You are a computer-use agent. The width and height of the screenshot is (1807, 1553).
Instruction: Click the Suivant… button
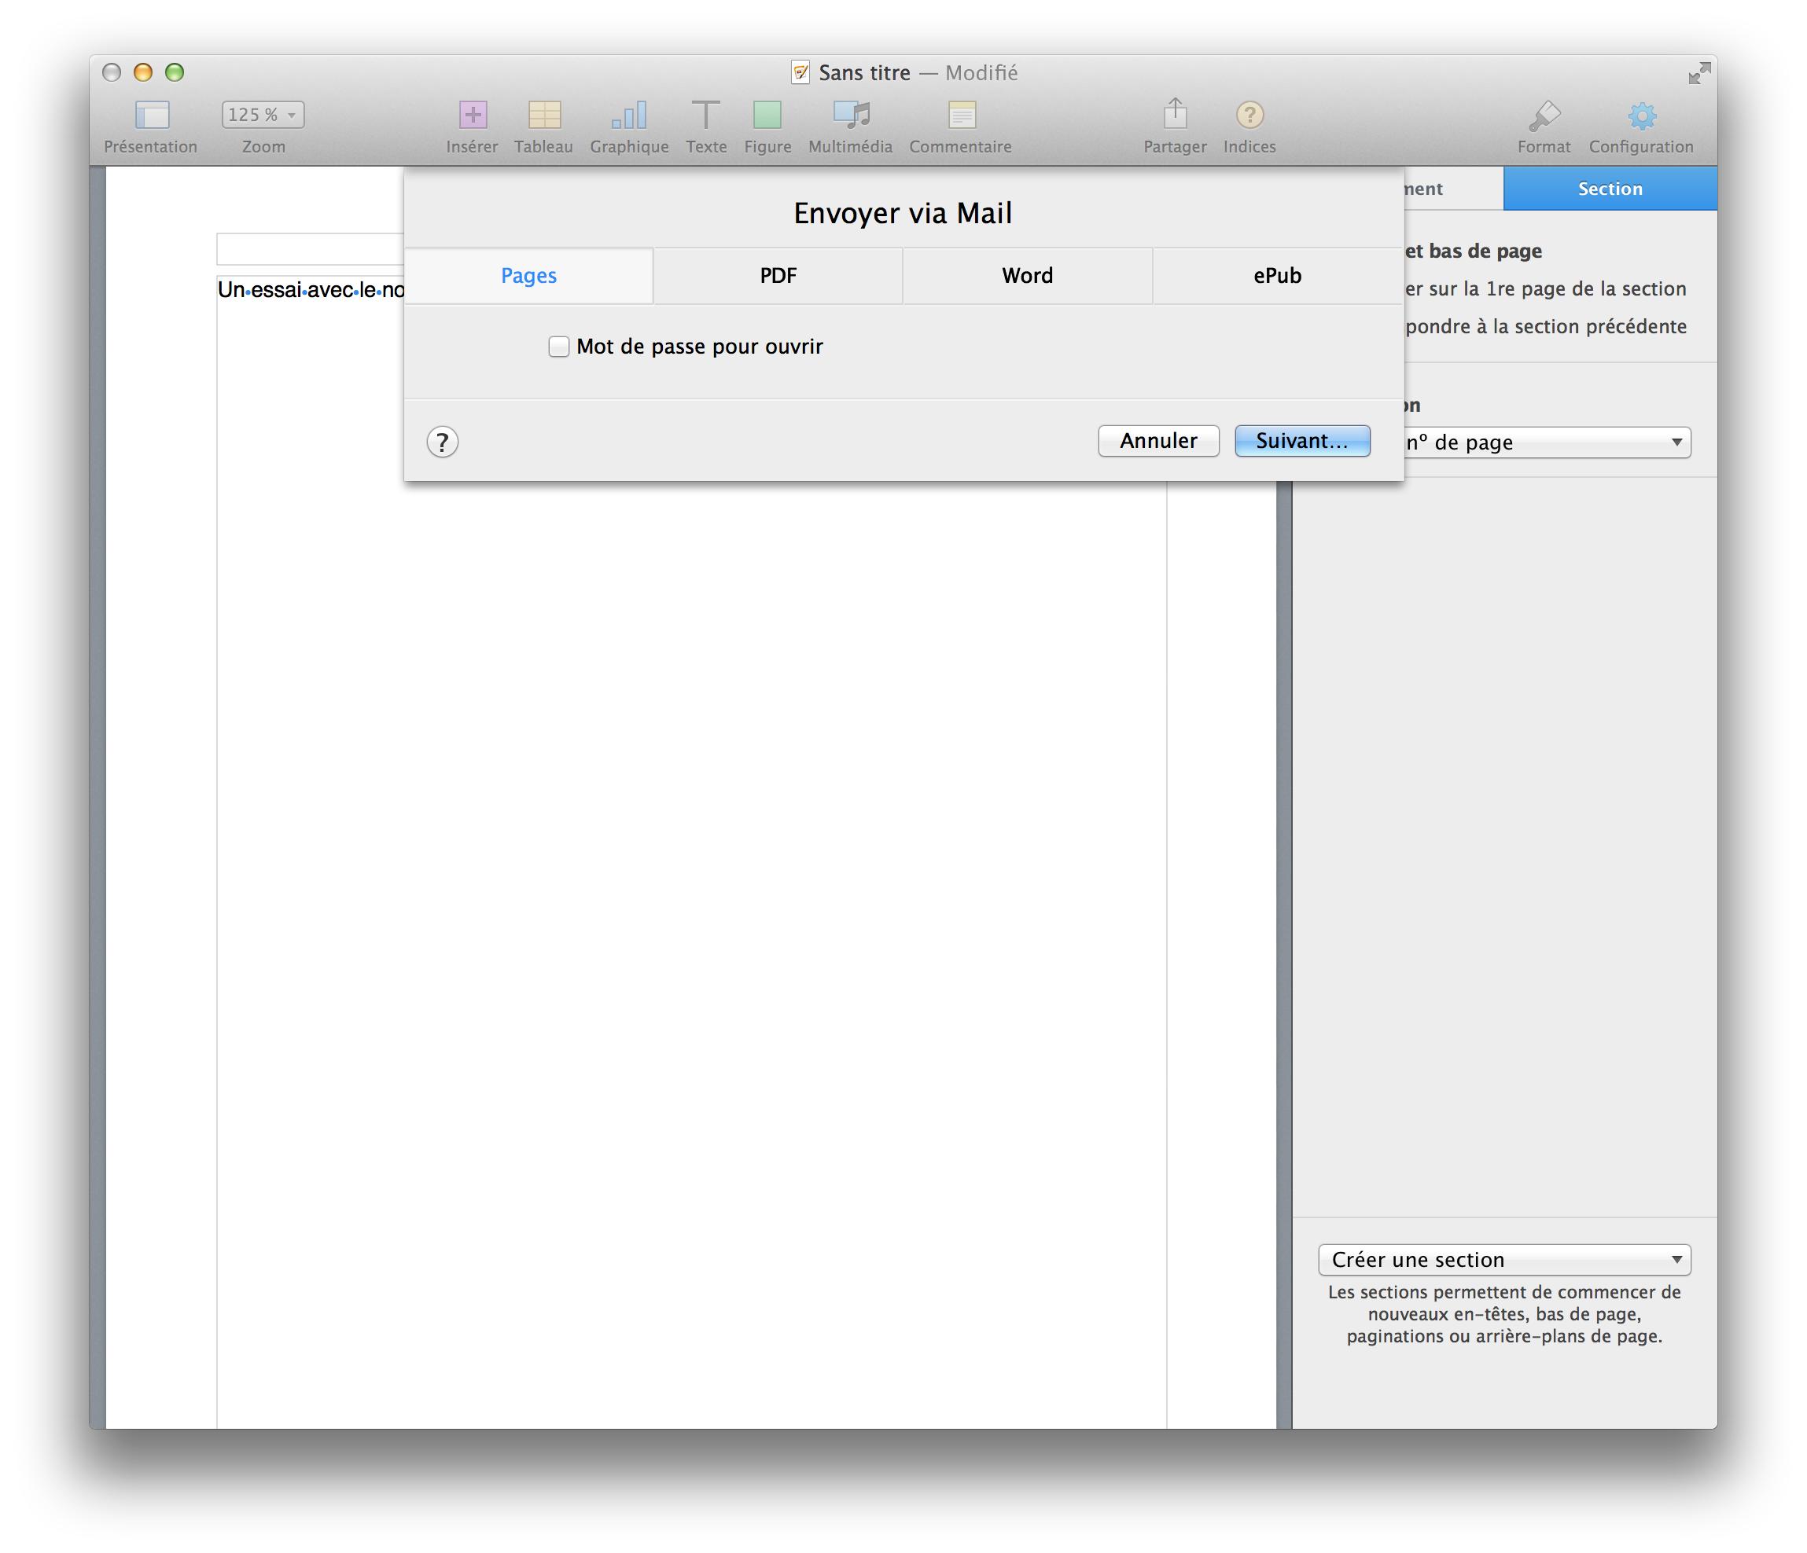point(1302,441)
